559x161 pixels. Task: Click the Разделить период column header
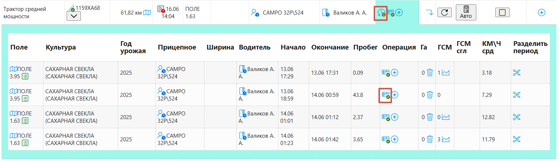(x=530, y=47)
